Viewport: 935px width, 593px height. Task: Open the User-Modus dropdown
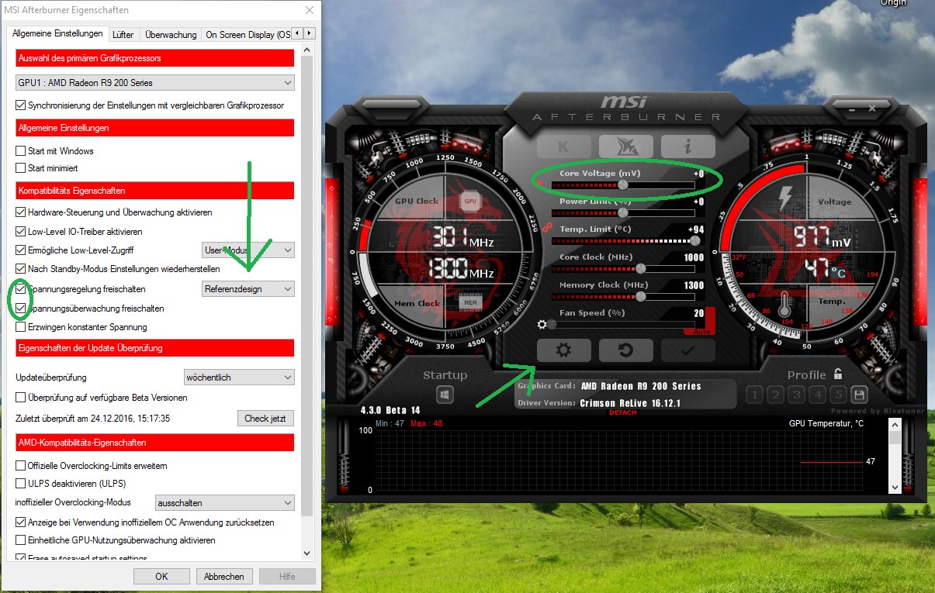[248, 250]
